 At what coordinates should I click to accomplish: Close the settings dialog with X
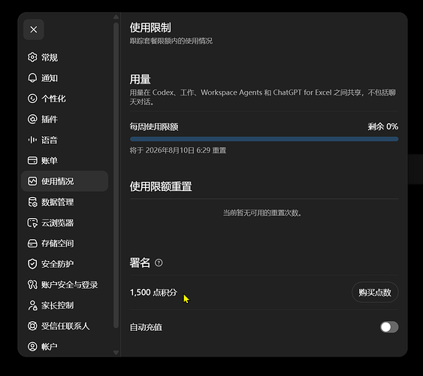coord(34,29)
